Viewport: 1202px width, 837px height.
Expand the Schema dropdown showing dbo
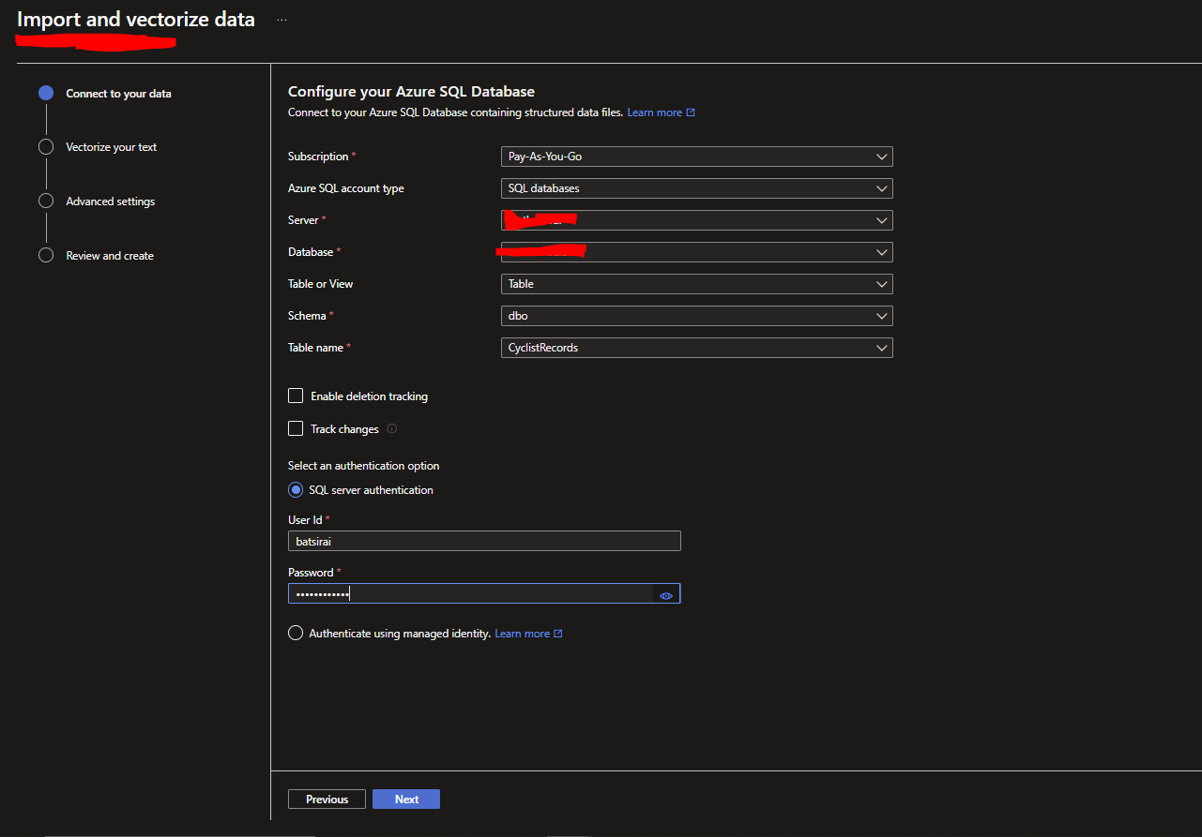(697, 316)
